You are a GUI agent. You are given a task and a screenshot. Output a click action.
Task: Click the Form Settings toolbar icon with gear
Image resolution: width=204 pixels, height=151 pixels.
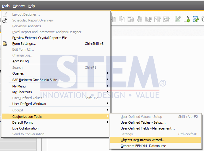tap(187, 19)
